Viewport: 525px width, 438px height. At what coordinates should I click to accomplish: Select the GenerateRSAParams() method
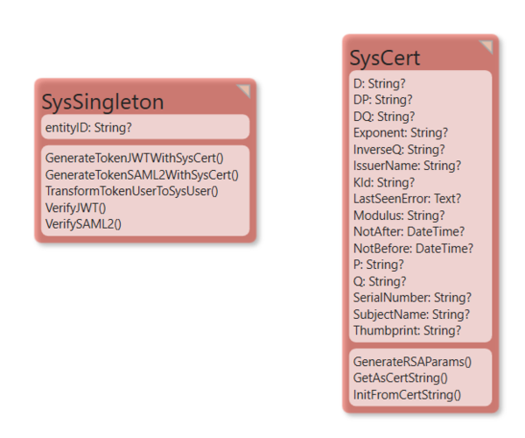click(412, 362)
